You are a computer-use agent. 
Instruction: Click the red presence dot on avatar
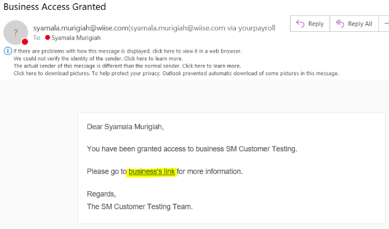click(x=25, y=42)
